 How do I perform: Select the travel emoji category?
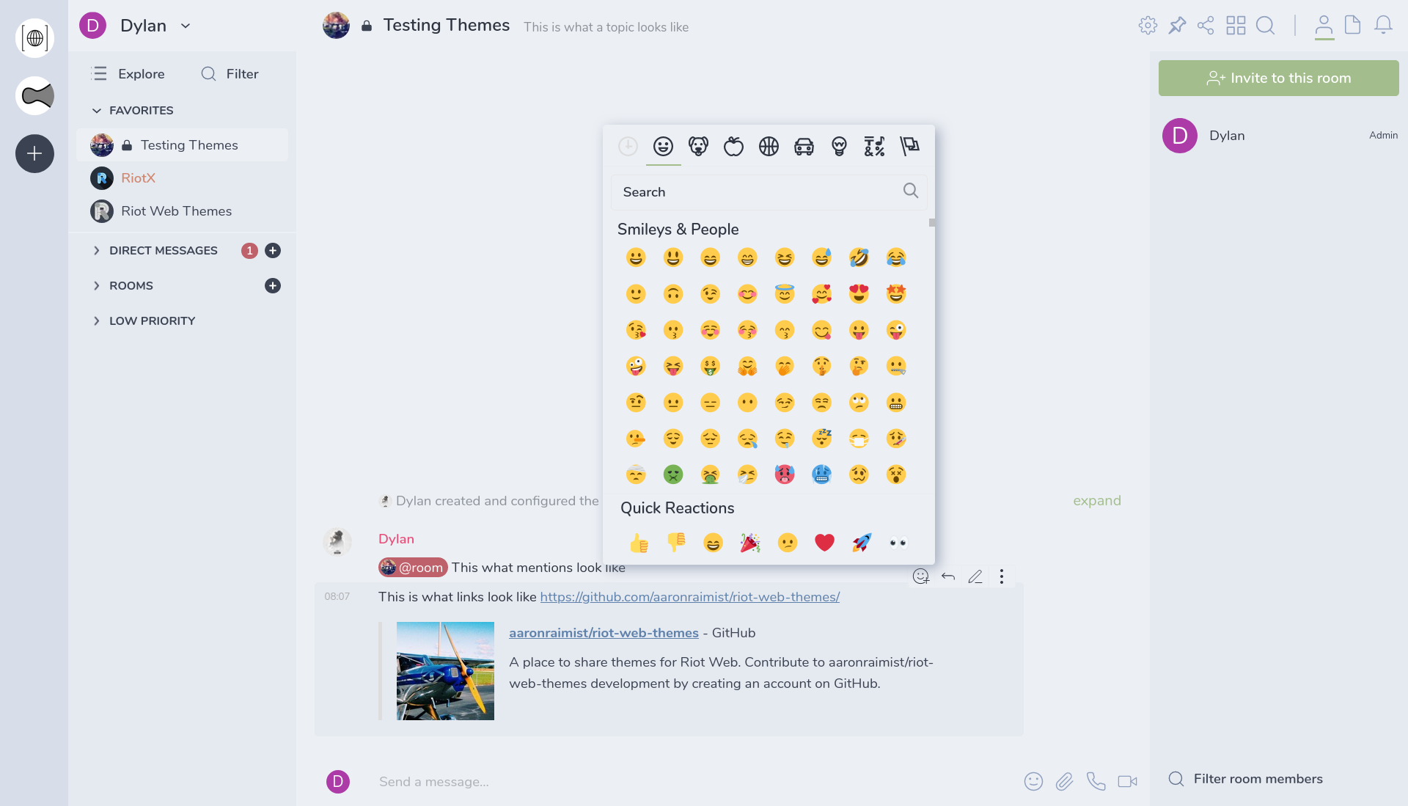[x=803, y=146]
